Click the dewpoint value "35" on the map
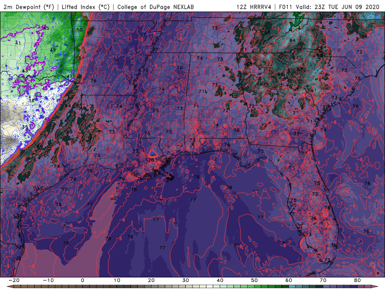 (25, 127)
